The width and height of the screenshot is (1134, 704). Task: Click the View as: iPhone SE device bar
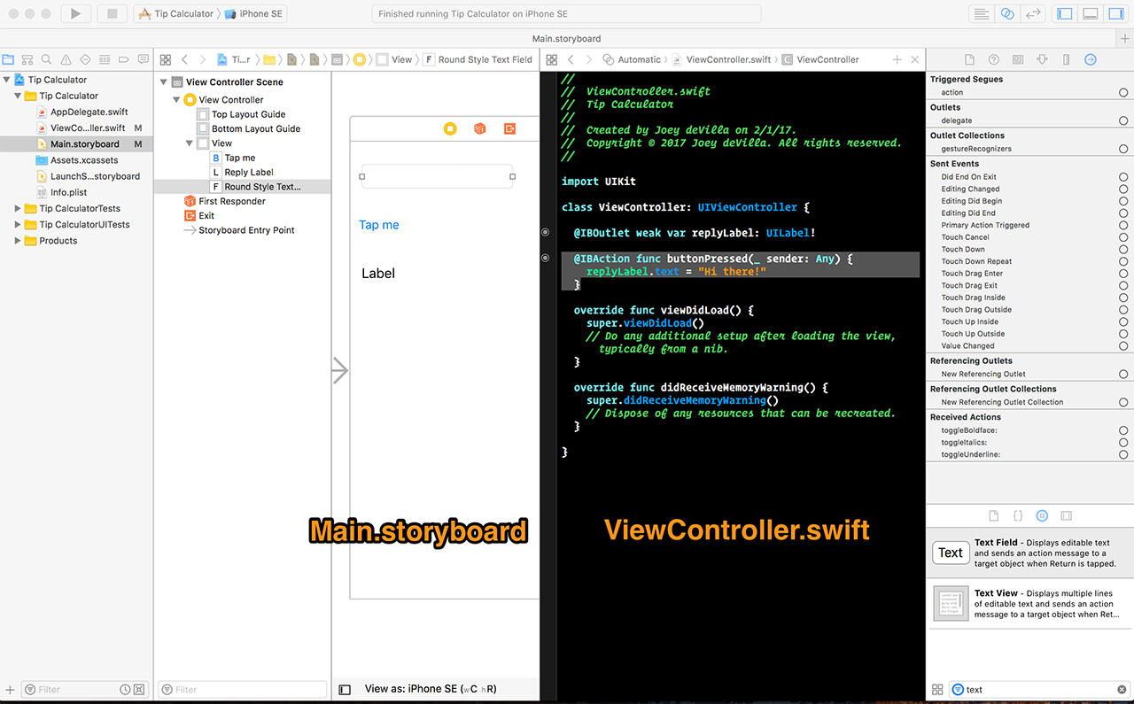[x=431, y=689]
